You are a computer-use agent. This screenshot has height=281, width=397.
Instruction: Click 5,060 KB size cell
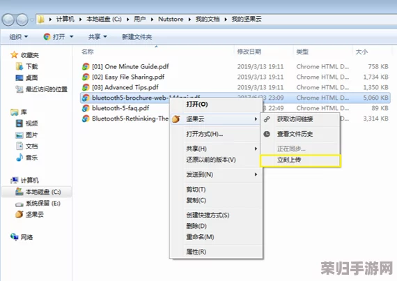click(x=375, y=98)
